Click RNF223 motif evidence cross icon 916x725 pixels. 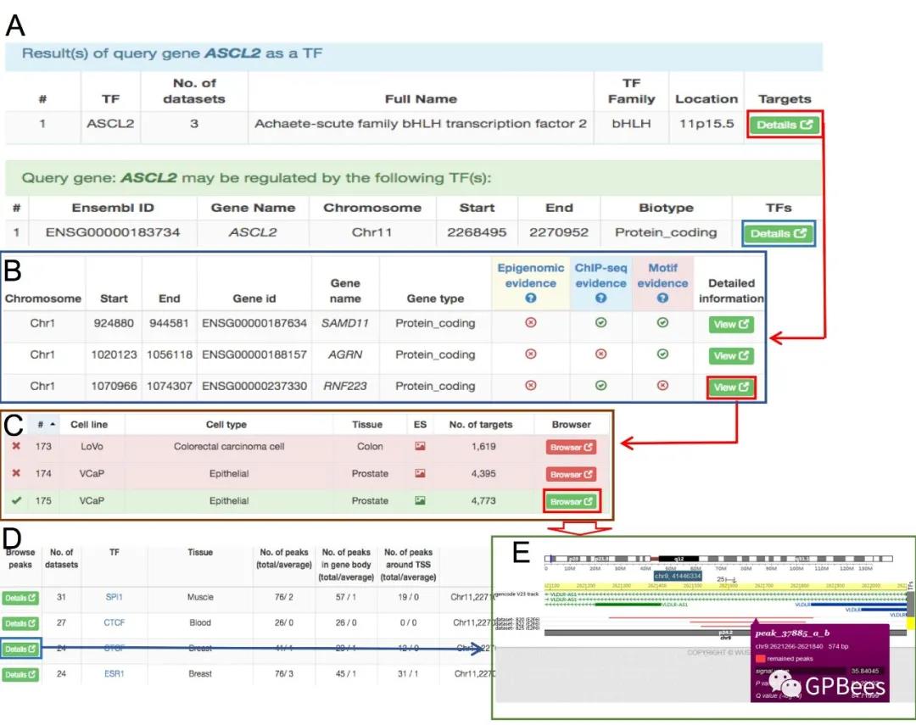[662, 386]
